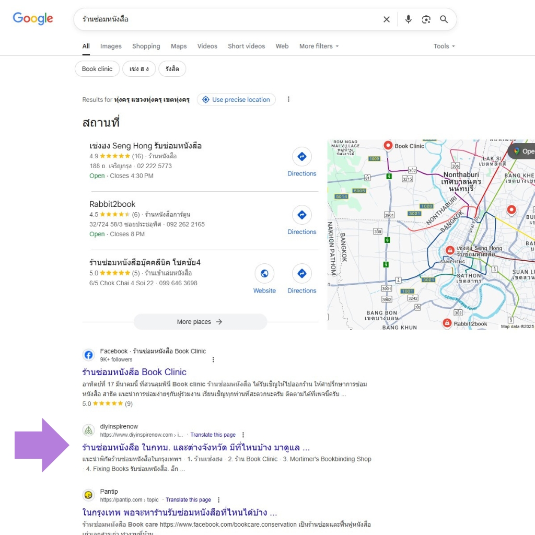Open search by image camera icon
This screenshot has height=535, width=535.
point(426,19)
